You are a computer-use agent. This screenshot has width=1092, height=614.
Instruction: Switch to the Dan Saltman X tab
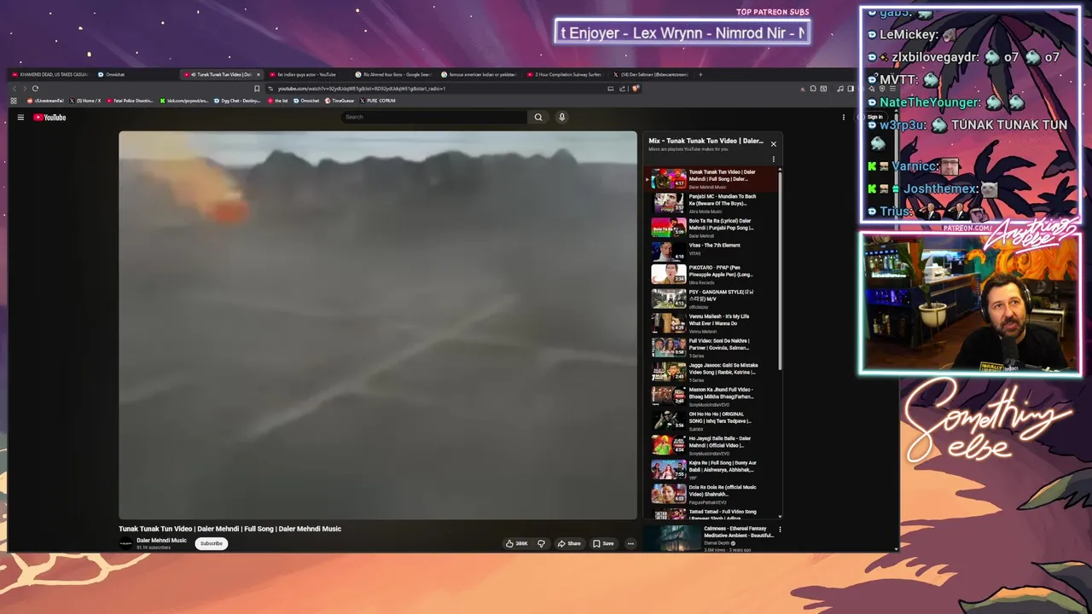click(650, 74)
